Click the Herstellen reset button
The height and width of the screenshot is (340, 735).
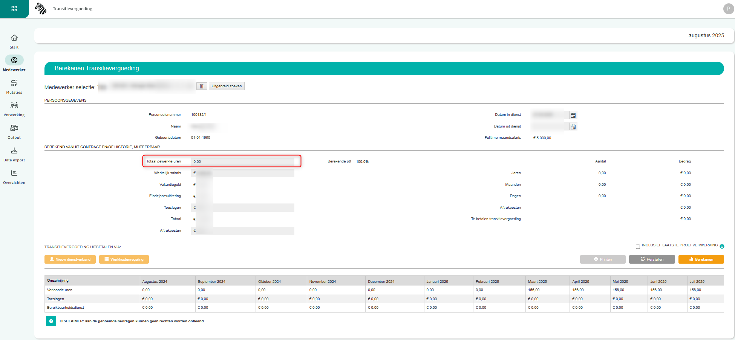652,259
